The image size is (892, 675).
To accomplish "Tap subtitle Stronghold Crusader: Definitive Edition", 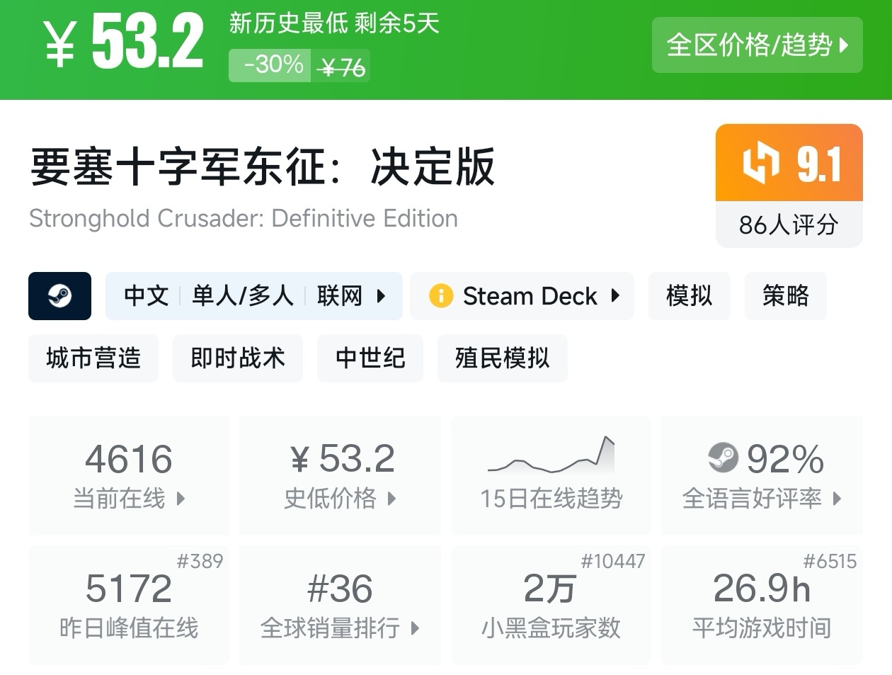I will 244,218.
